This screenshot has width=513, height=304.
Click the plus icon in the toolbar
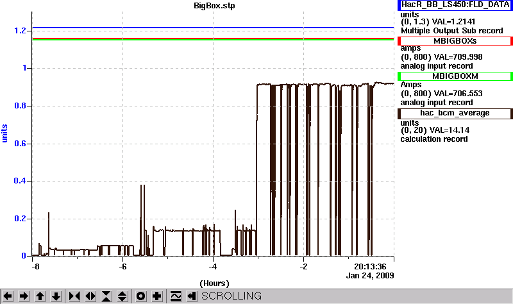coord(157,296)
